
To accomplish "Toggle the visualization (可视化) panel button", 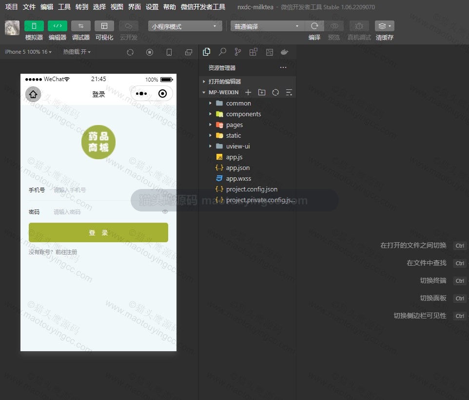I will (104, 26).
